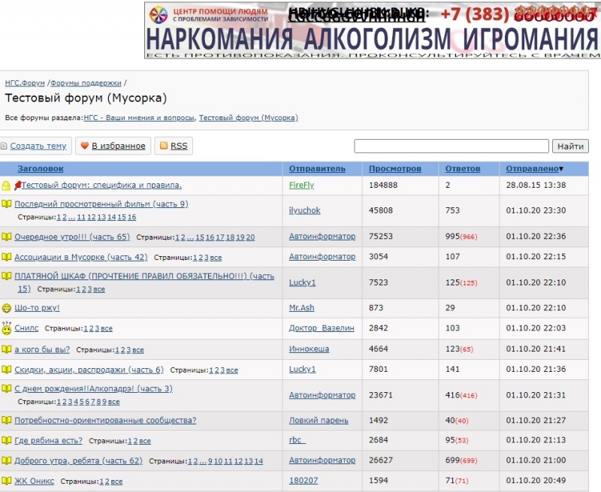Sort topics by Заголовок column

point(41,169)
